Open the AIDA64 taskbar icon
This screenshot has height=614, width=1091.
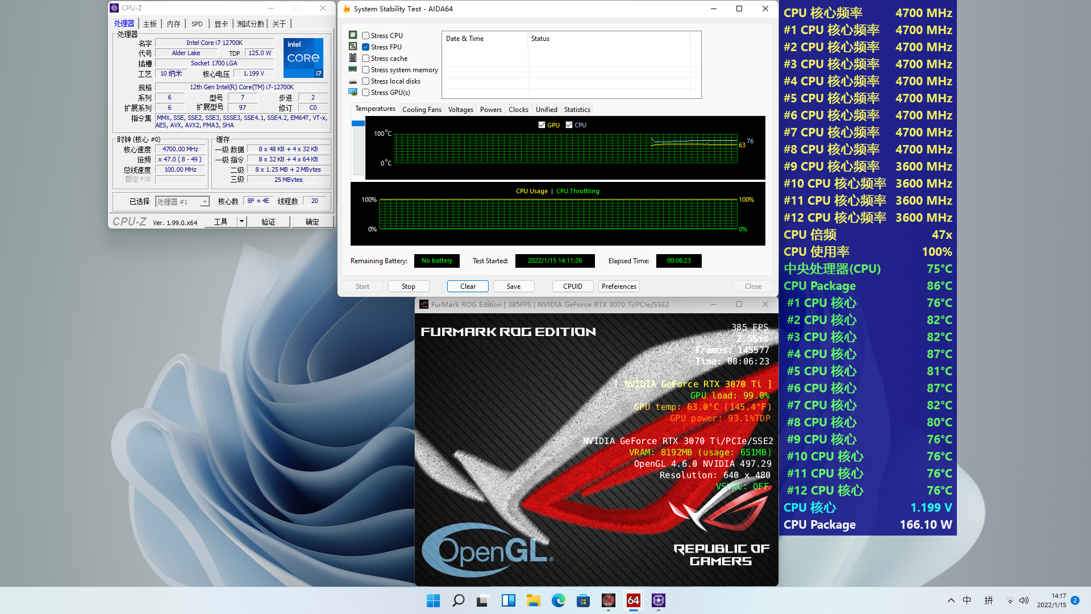click(x=633, y=600)
